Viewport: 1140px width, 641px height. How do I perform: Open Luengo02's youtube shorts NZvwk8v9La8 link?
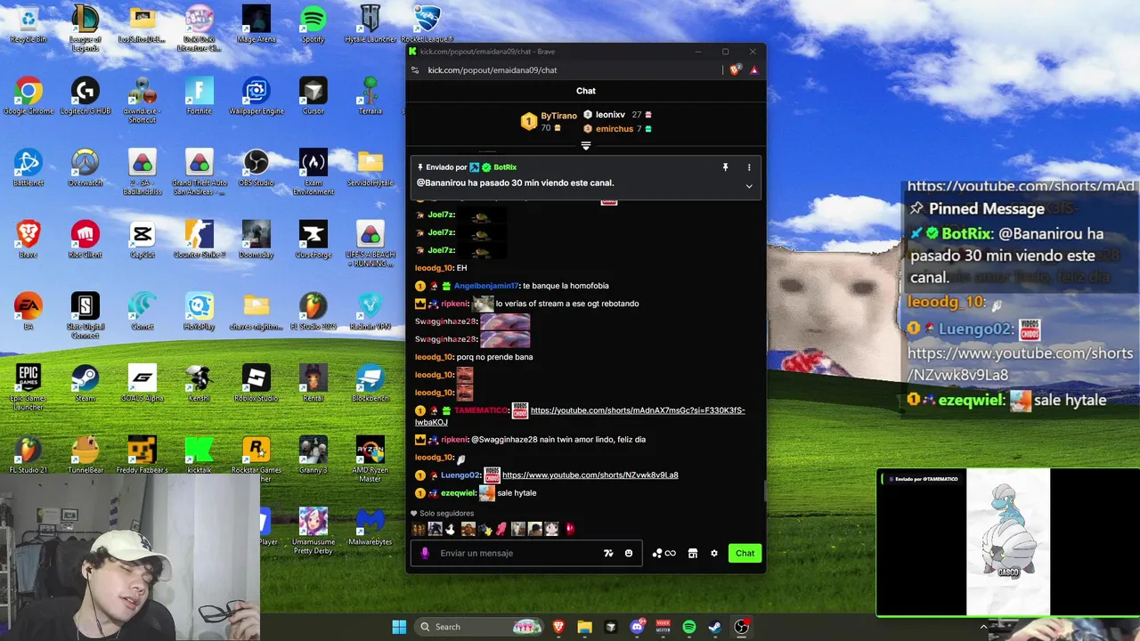point(590,475)
